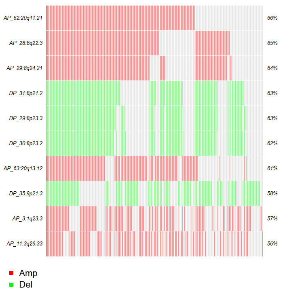Viewport: 285px width, 292px height.
Task: Click the 64% frequency value
Action: [x=272, y=68]
